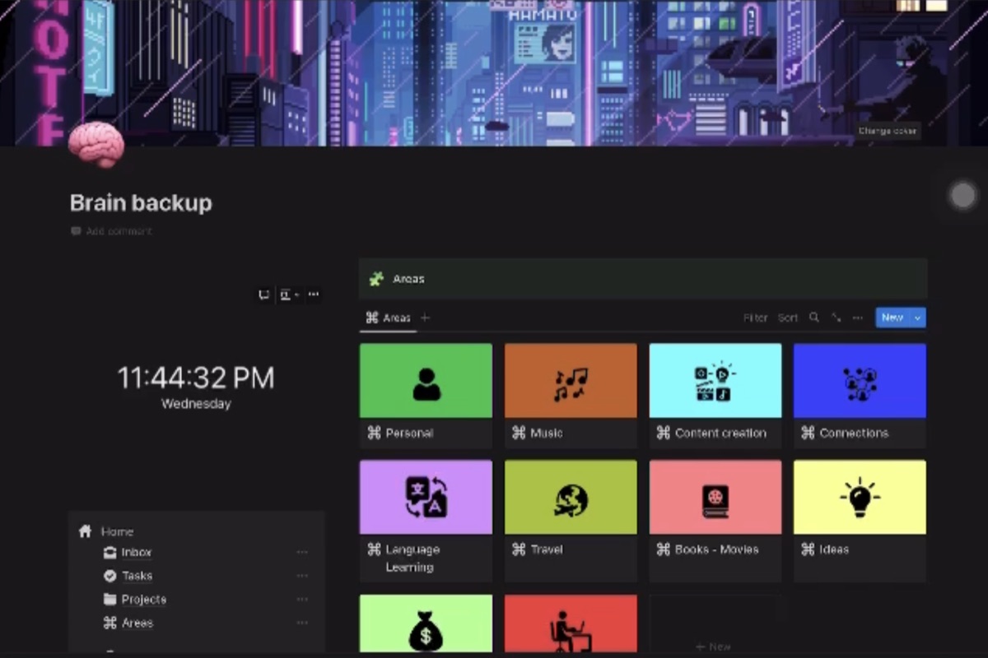The width and height of the screenshot is (988, 658).
Task: Click the clock time 11:44:32 PM
Action: 196,378
